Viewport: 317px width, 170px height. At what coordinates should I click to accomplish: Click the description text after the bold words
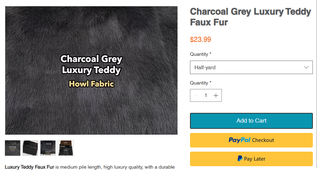coord(115,167)
